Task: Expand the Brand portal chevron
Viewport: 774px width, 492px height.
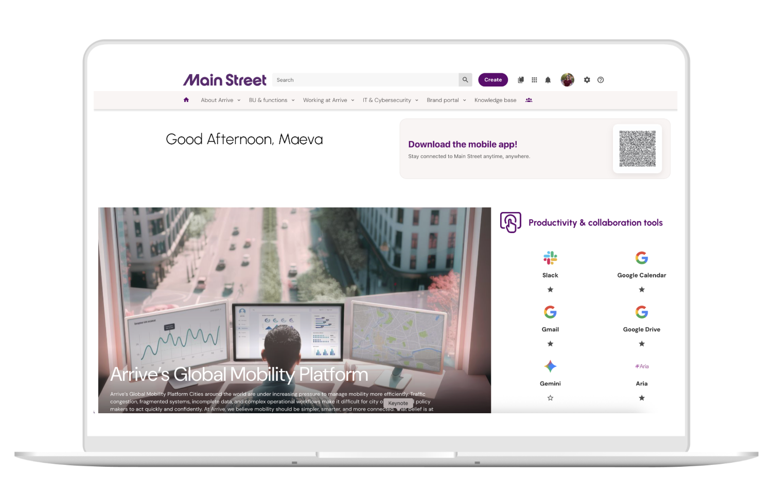Action: 464,100
